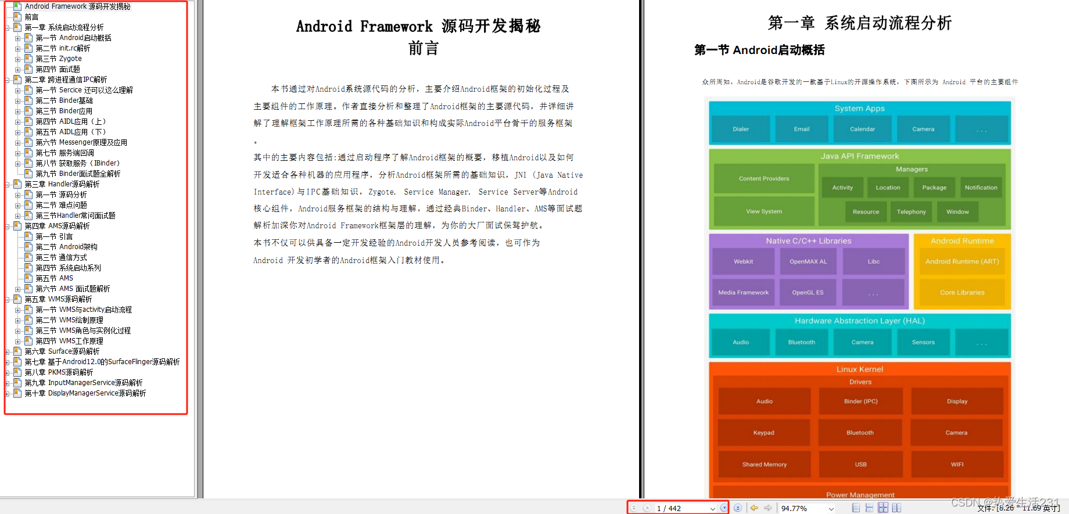Go to the first page button

[634, 508]
